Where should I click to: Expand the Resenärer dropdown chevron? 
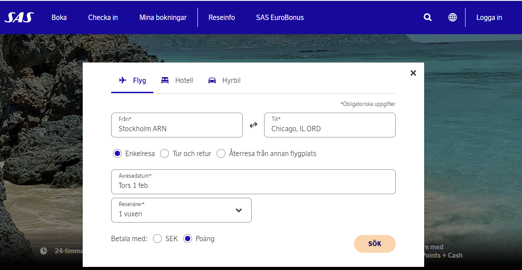click(x=239, y=210)
